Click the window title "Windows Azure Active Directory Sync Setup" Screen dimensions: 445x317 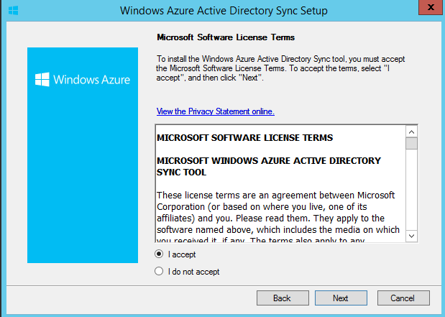click(x=224, y=11)
